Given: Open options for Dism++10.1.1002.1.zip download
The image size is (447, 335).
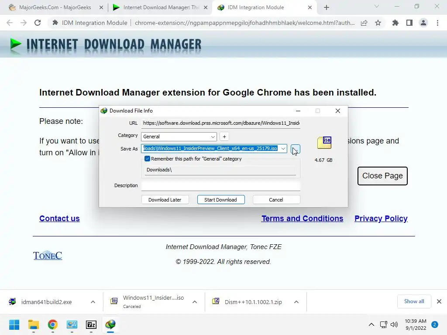Looking at the screenshot, I should [296, 302].
